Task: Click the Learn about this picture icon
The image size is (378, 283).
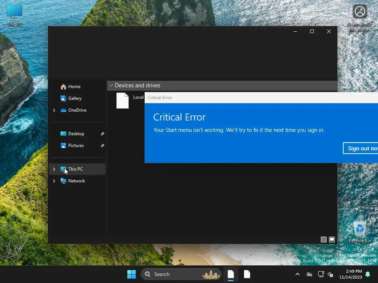Action: pos(360,18)
